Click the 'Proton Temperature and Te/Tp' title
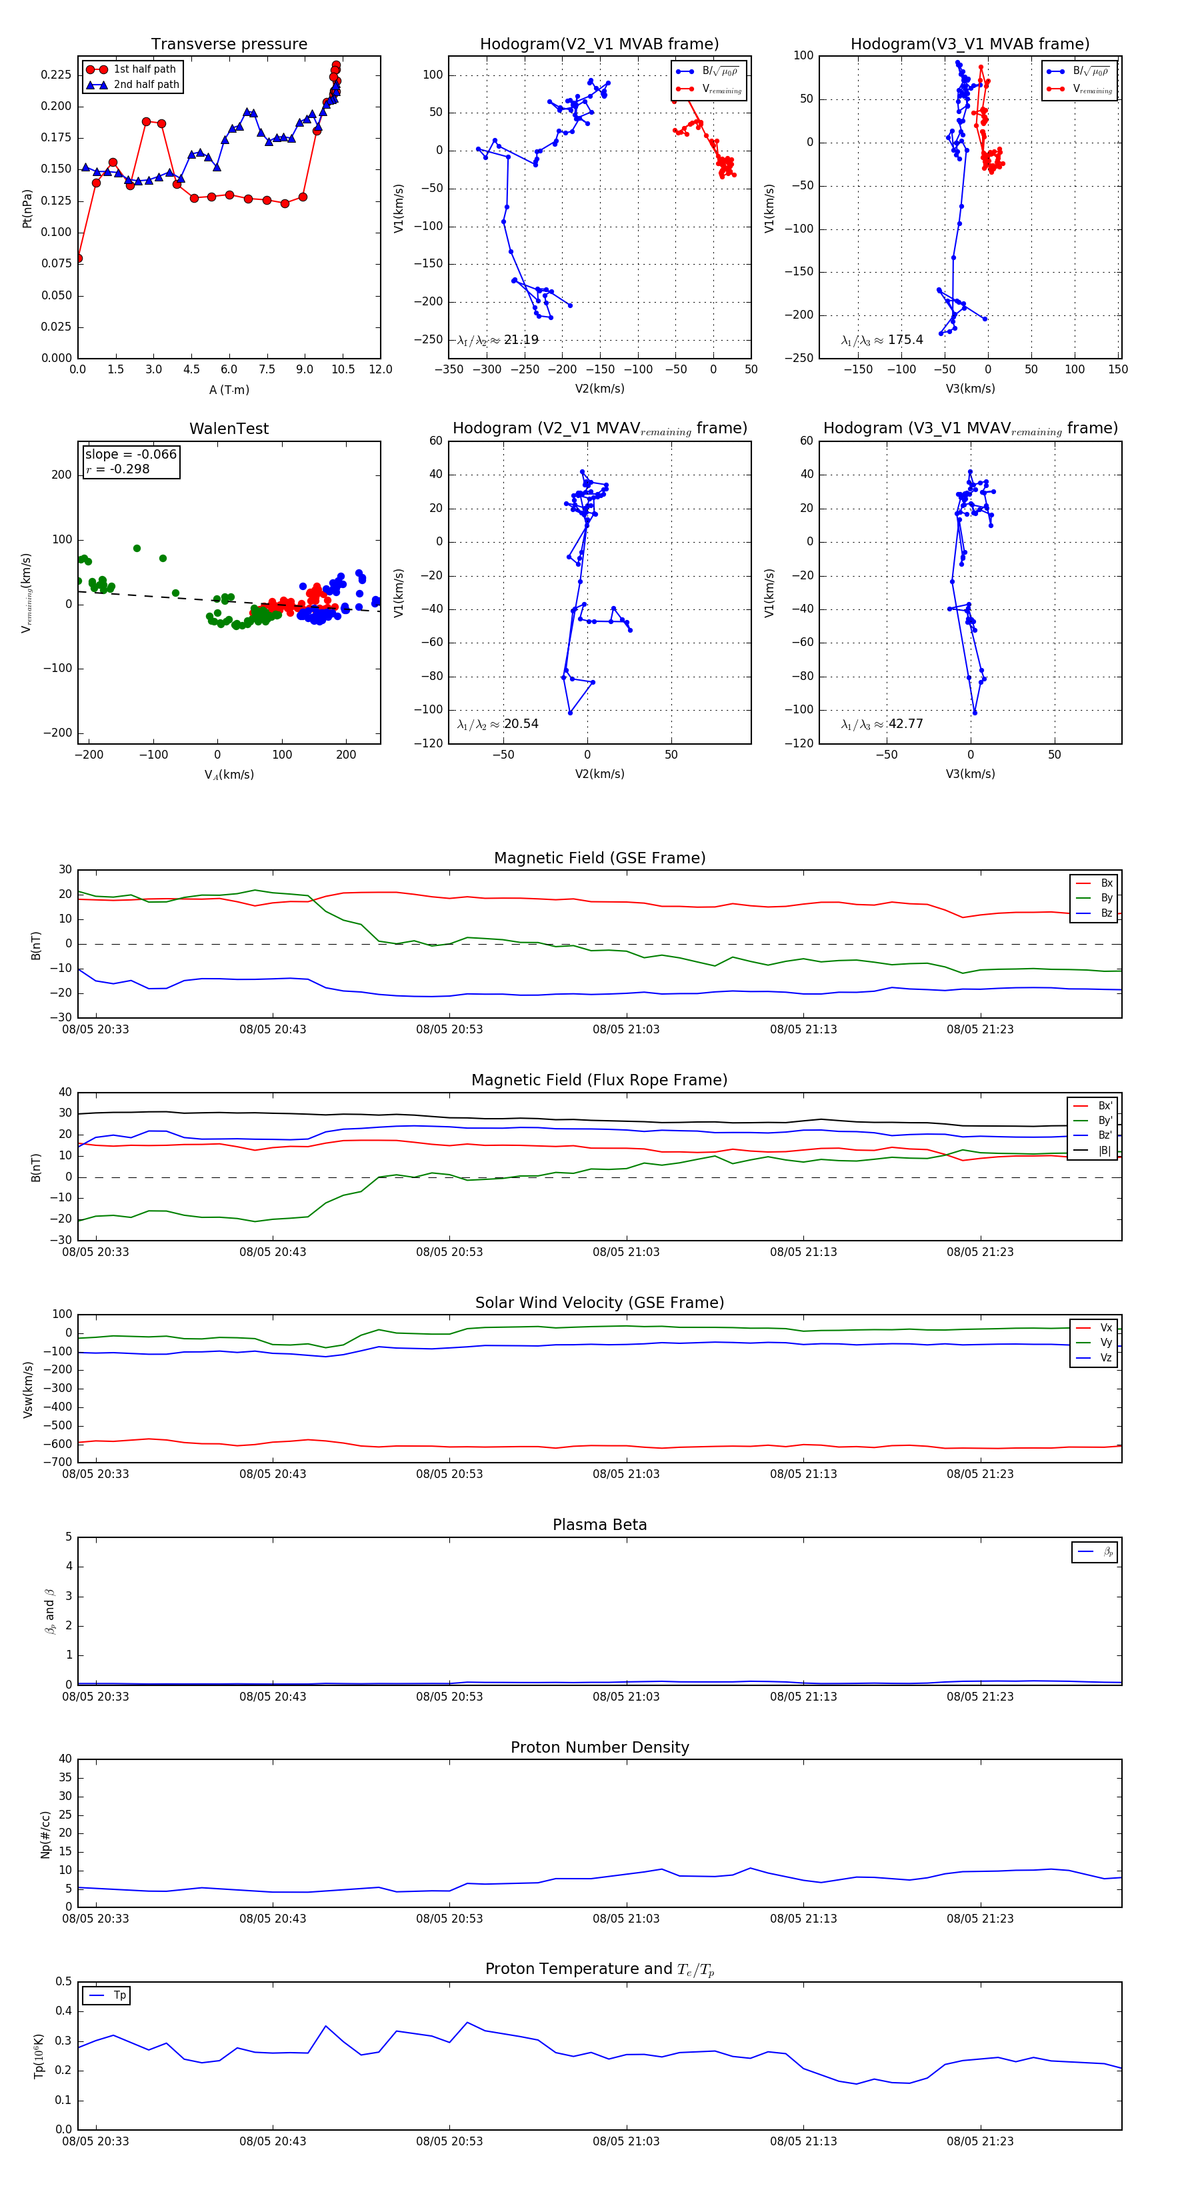The width and height of the screenshot is (1200, 2200). (599, 1969)
